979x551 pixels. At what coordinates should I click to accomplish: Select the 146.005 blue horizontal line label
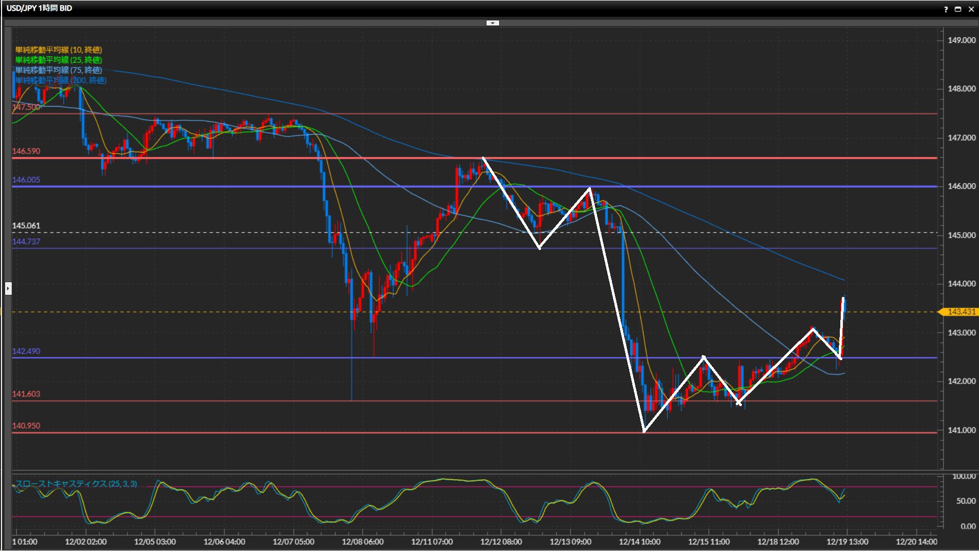coord(26,180)
